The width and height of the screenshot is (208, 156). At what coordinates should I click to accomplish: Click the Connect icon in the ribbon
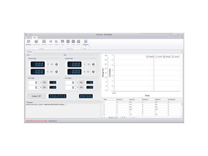click(x=28, y=41)
